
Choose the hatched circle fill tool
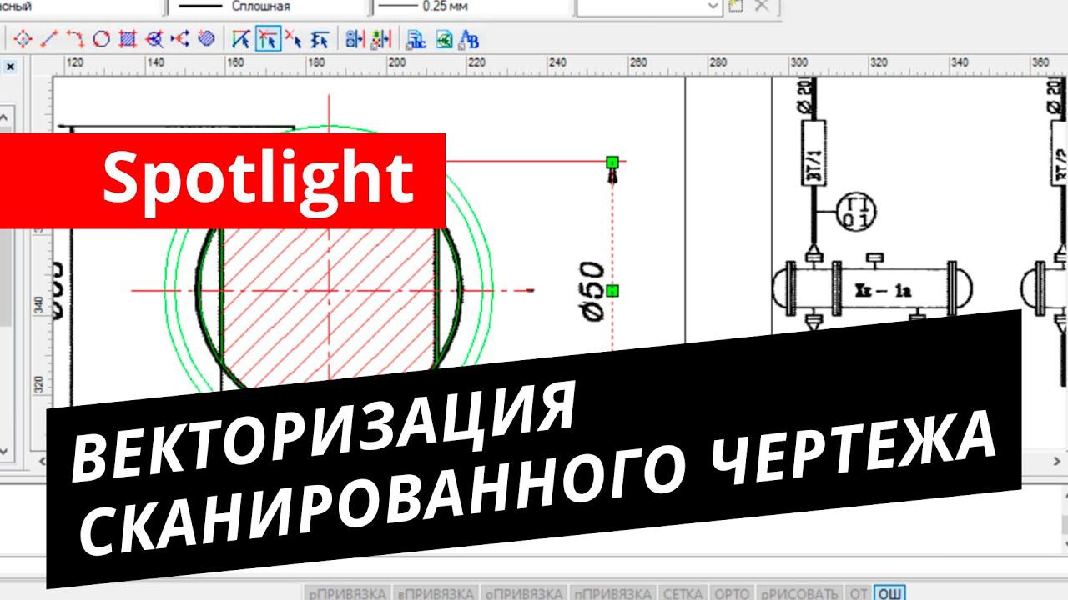[206, 38]
